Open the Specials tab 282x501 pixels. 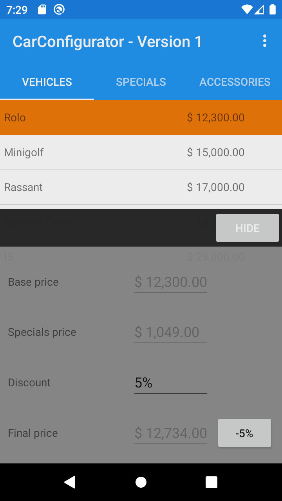pyautogui.click(x=141, y=82)
